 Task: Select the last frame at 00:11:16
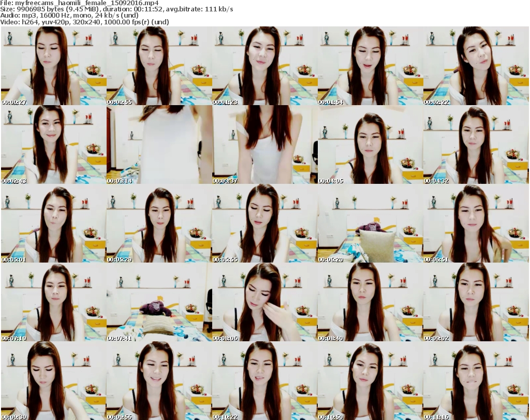click(x=476, y=381)
